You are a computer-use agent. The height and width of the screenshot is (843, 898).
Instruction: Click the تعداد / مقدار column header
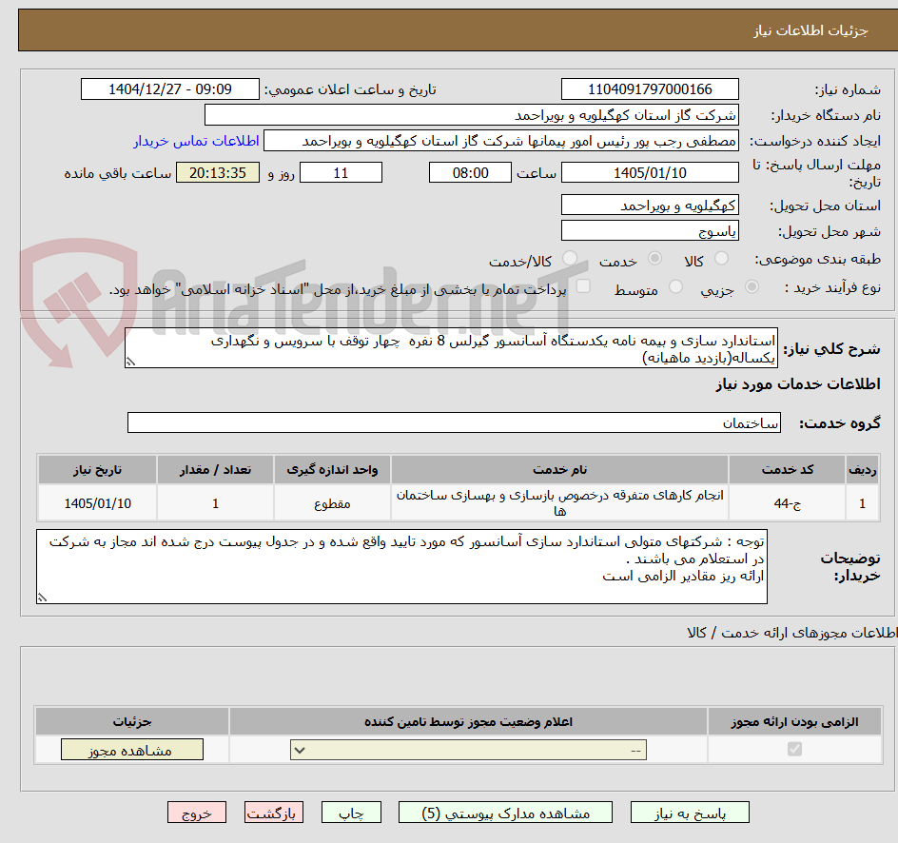(215, 470)
